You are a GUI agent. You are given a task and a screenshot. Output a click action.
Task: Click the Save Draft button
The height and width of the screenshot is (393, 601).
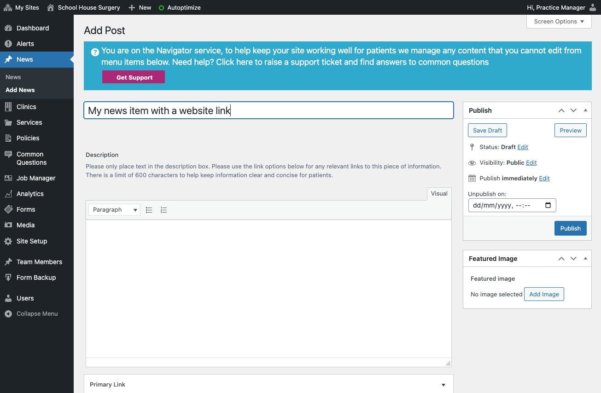click(487, 130)
